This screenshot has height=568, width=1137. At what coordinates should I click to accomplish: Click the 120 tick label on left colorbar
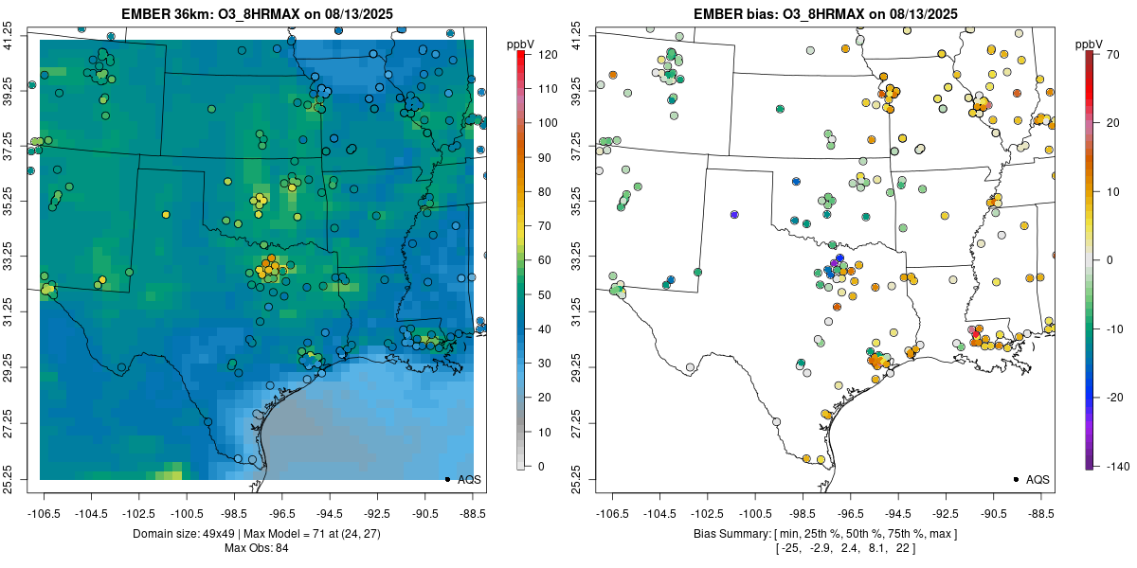[548, 55]
